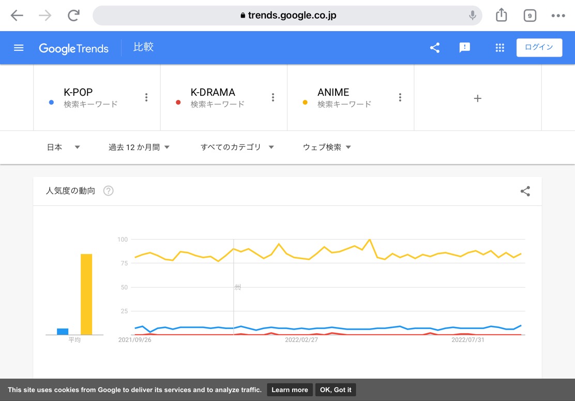Click the ログイン button
Screen dimensions: 575x401
tap(539, 47)
